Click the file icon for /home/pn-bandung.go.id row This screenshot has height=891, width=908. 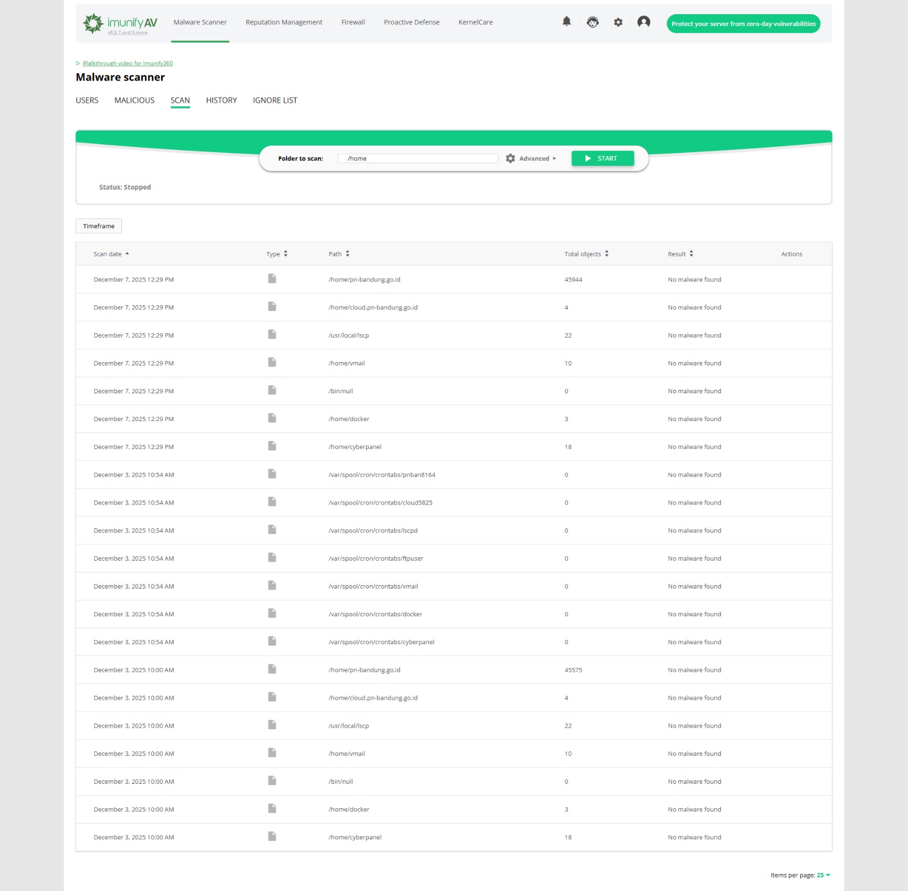272,279
